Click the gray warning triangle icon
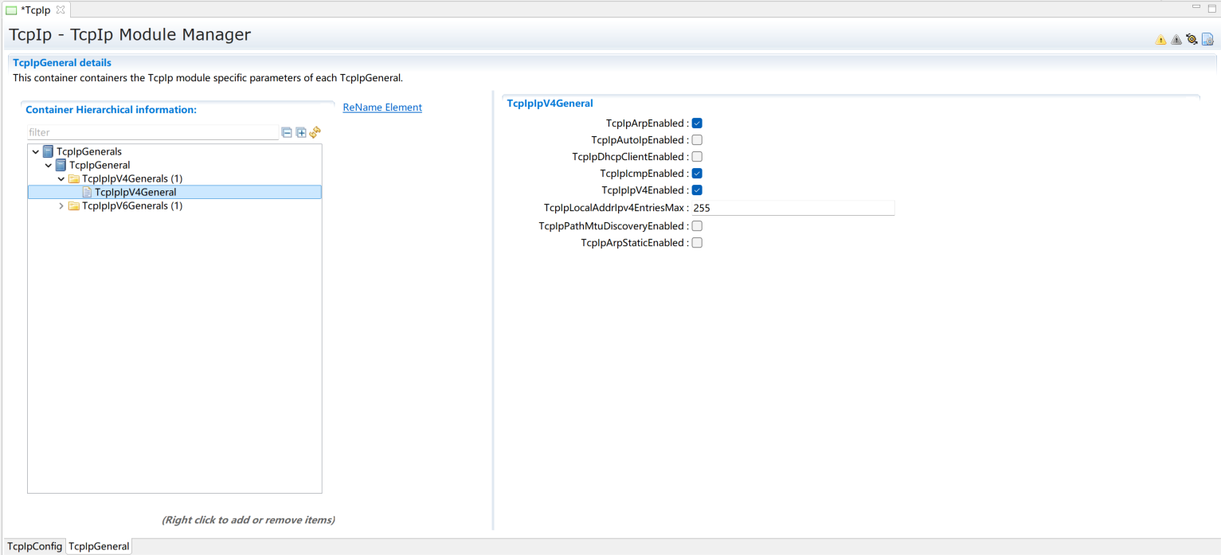 [x=1176, y=40]
